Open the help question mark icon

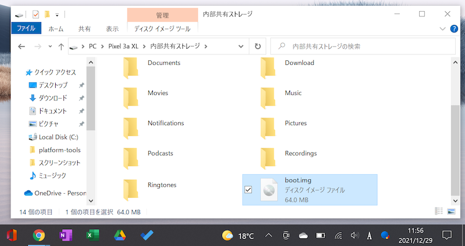pyautogui.click(x=453, y=28)
